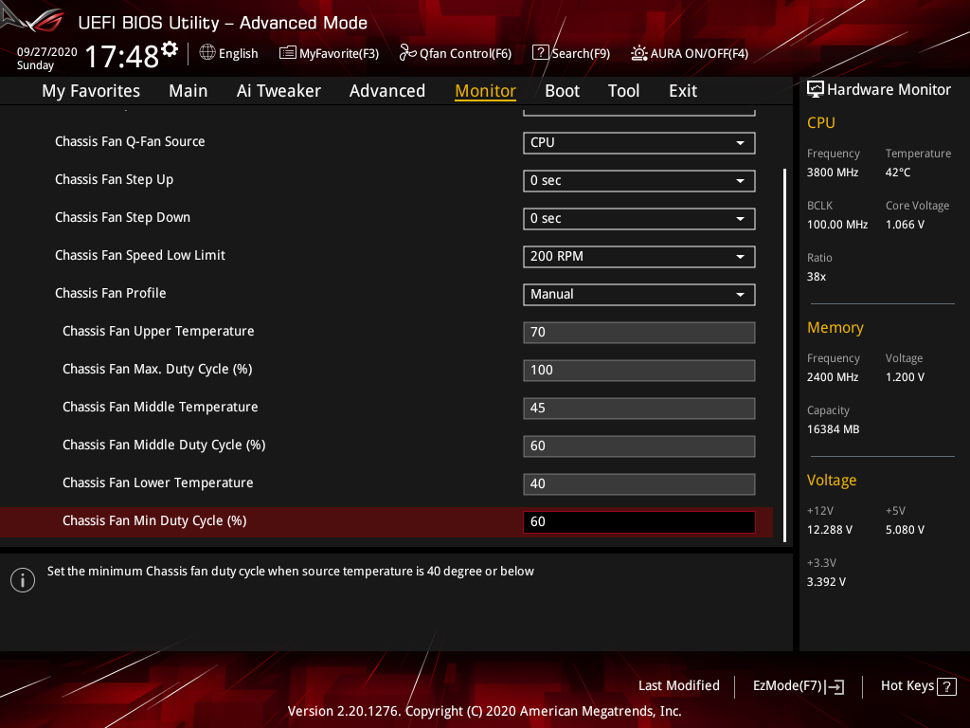970x728 pixels.
Task: Select Chassis Fan Min Duty Cycle field
Action: 639,522
